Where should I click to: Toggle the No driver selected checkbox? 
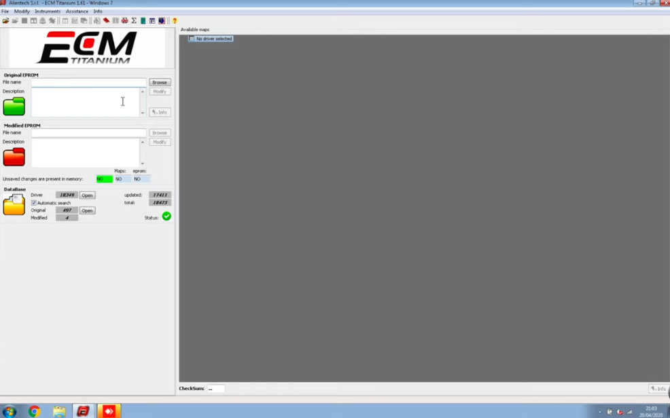[x=192, y=39]
